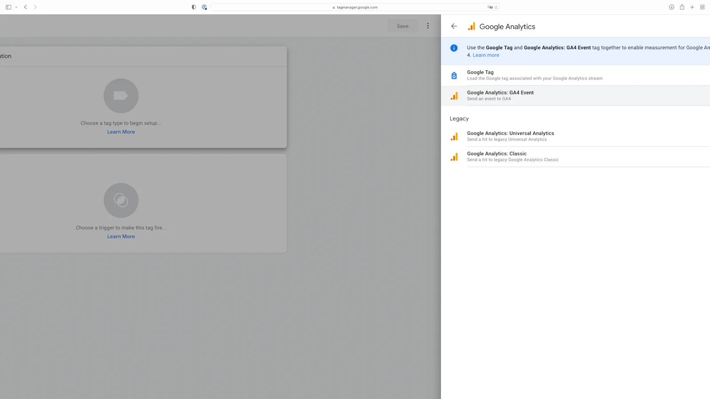The image size is (710, 399).
Task: Click the Google Analytics logo beside the panel title
Action: coord(472,26)
